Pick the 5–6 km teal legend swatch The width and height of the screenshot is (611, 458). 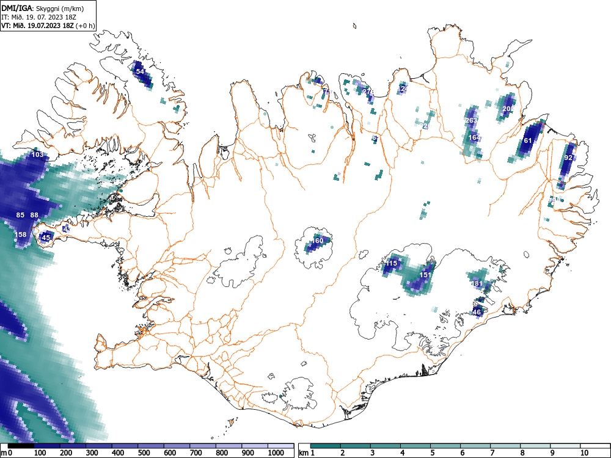(x=445, y=446)
